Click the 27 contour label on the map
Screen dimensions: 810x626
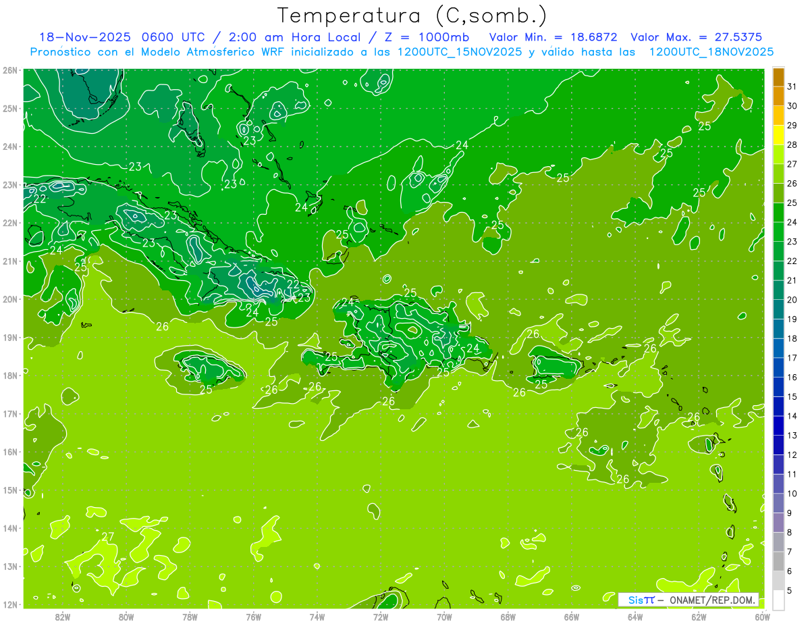107,537
